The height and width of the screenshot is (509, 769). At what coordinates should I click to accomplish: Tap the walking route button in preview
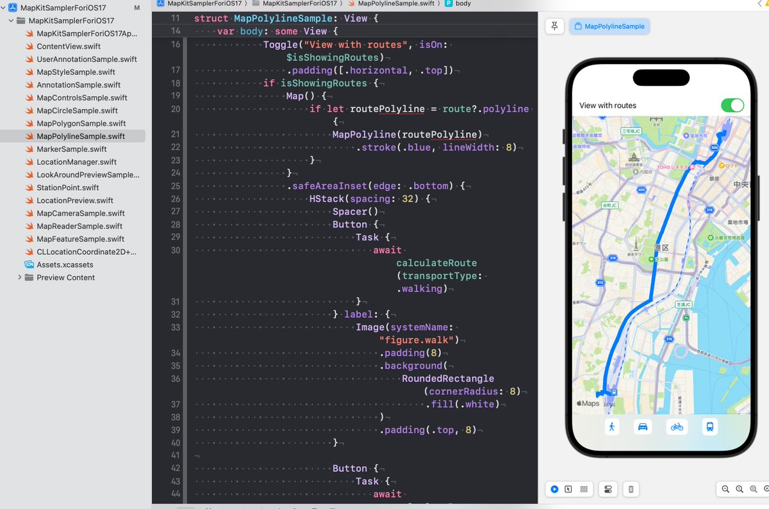click(611, 426)
